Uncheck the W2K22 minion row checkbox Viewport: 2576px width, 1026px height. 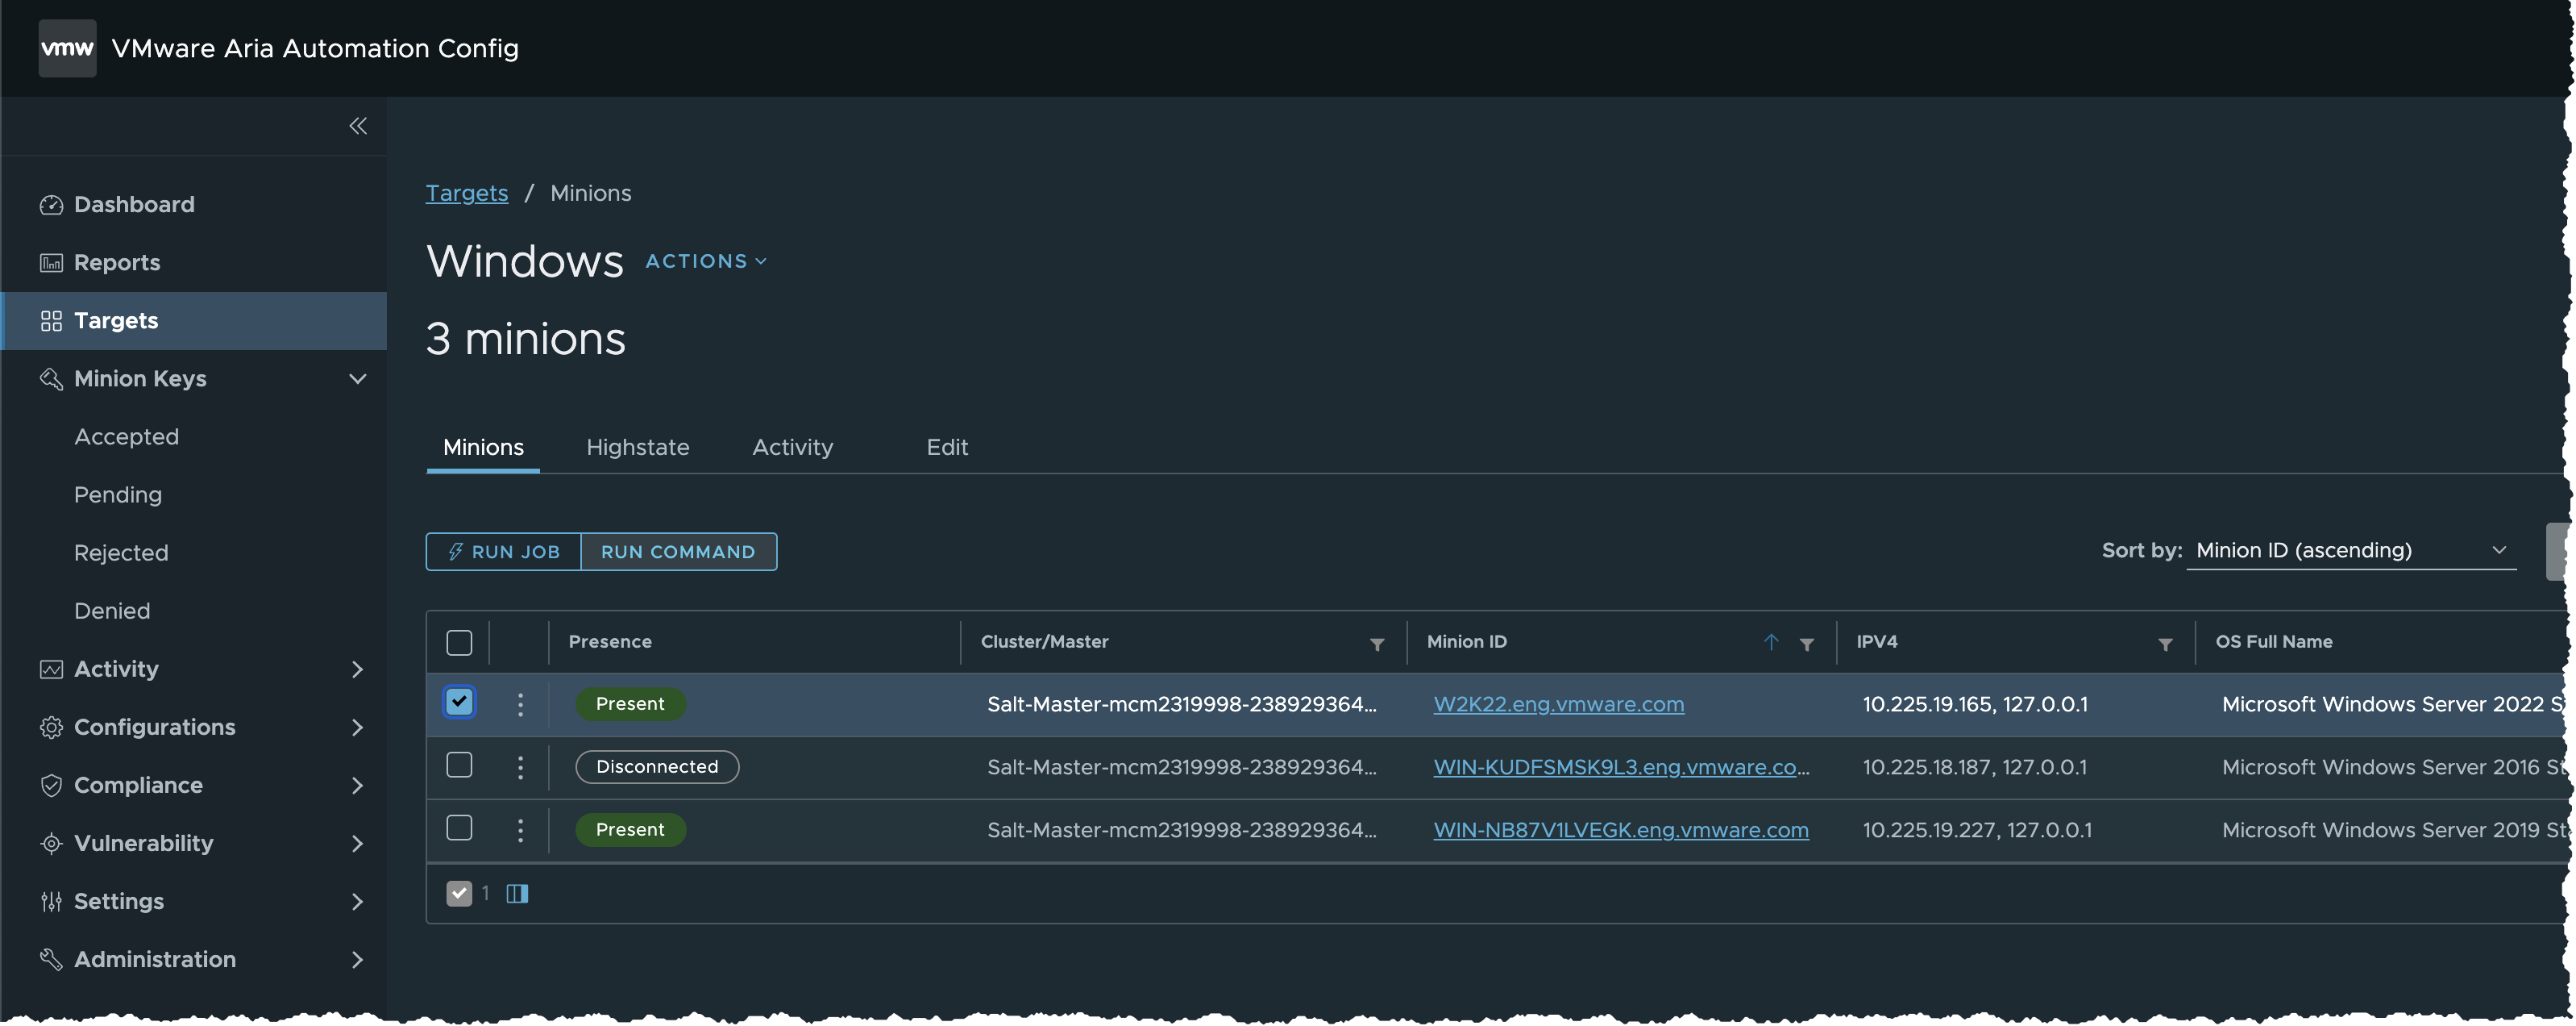click(x=459, y=702)
